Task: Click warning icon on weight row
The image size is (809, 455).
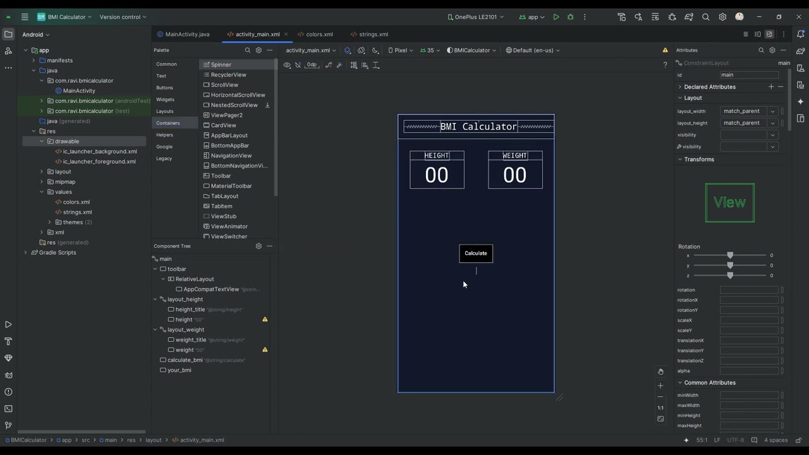Action: click(x=265, y=350)
